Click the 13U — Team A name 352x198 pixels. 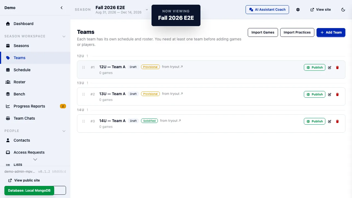coord(112,94)
